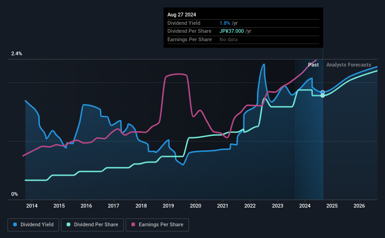The height and width of the screenshot is (238, 385).
Task: Click the 2017 x-axis label
Action: point(113,206)
